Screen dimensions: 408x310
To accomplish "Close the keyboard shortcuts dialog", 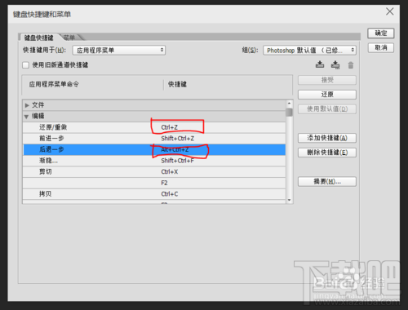I will 389,11.
